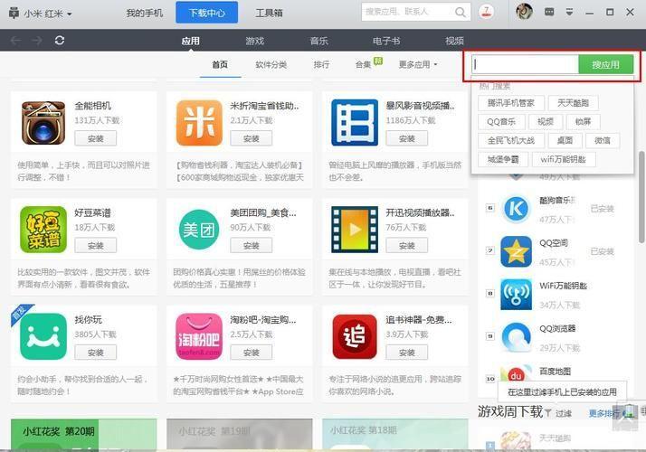Open the title bar dropdown menu icon

(569, 12)
